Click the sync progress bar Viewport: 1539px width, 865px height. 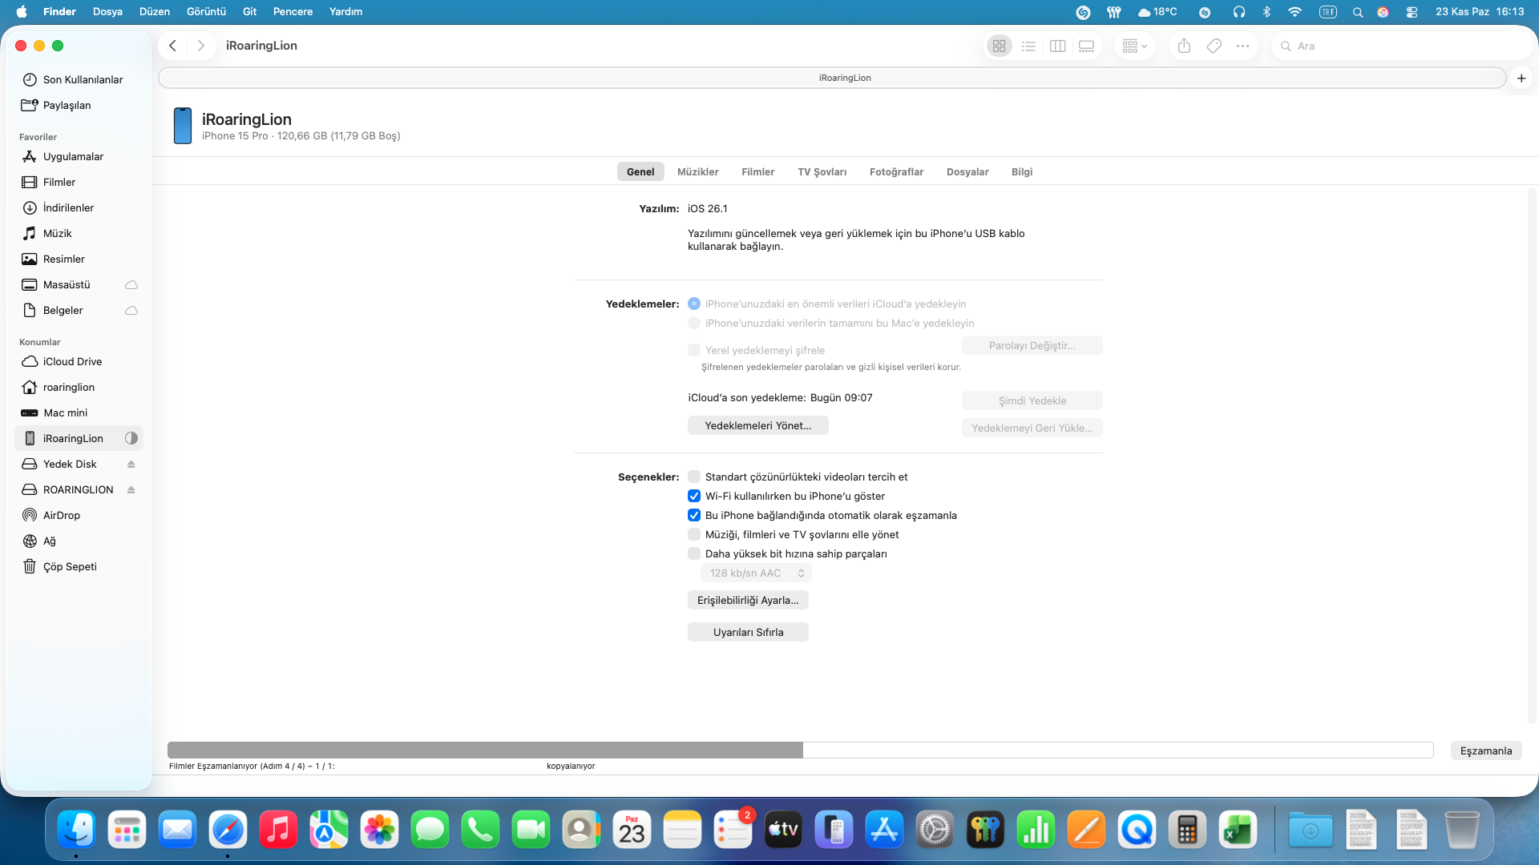pos(800,750)
